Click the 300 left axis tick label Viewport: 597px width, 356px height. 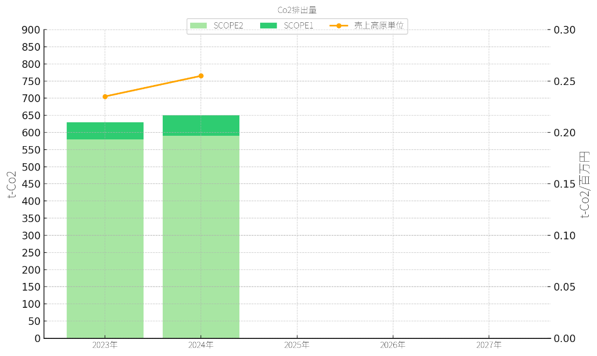pos(31,236)
